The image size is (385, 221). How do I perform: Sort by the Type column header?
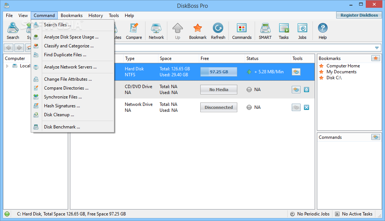click(140, 58)
